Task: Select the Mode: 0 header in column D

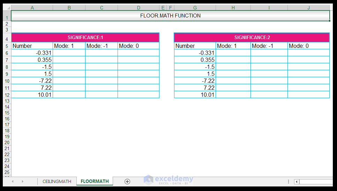Action: (138, 46)
